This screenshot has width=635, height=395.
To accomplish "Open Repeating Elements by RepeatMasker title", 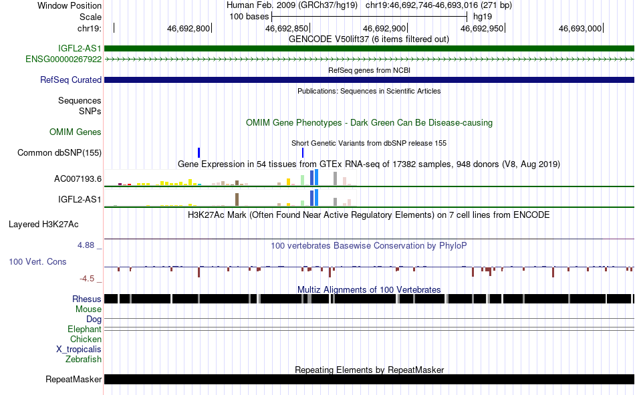I will (x=369, y=370).
